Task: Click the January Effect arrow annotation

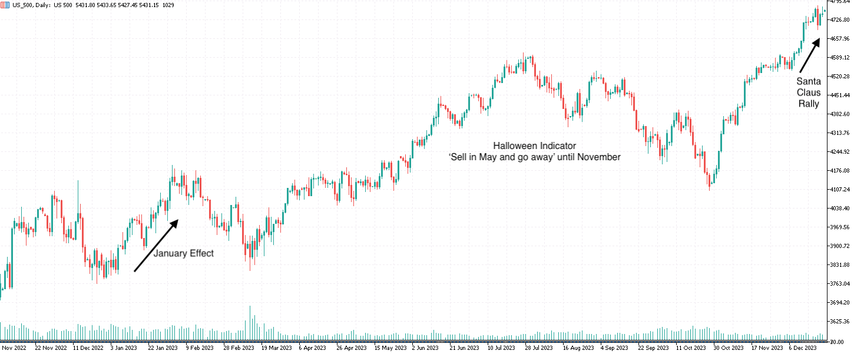Action: click(156, 246)
